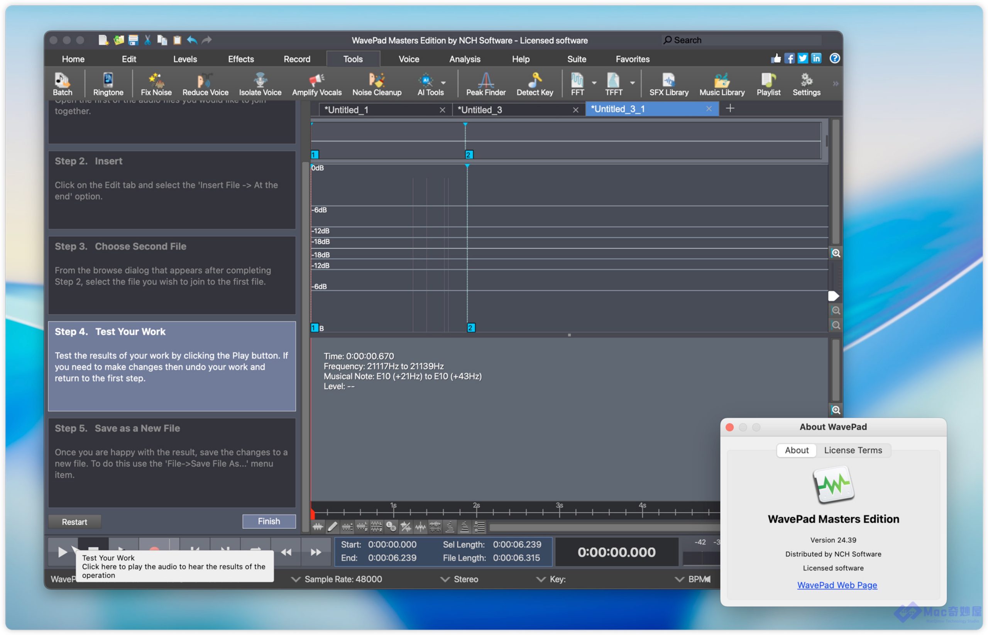This screenshot has height=635, width=988.
Task: Open the Reduce Voice tool
Action: (x=205, y=84)
